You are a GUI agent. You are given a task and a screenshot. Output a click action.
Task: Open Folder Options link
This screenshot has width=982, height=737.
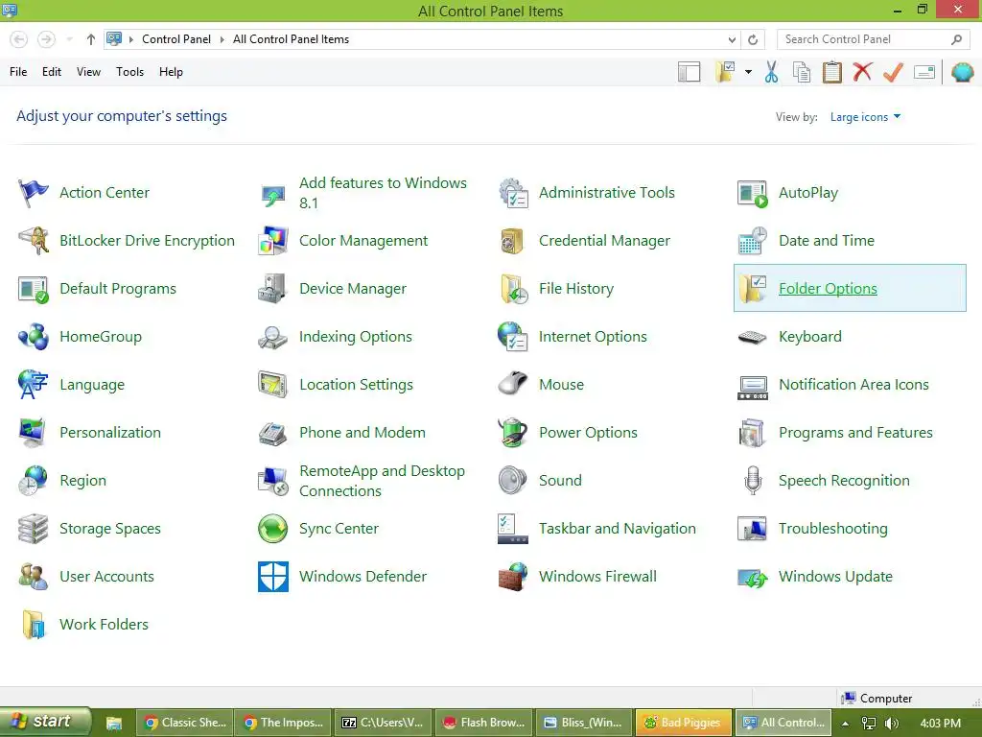pyautogui.click(x=828, y=288)
